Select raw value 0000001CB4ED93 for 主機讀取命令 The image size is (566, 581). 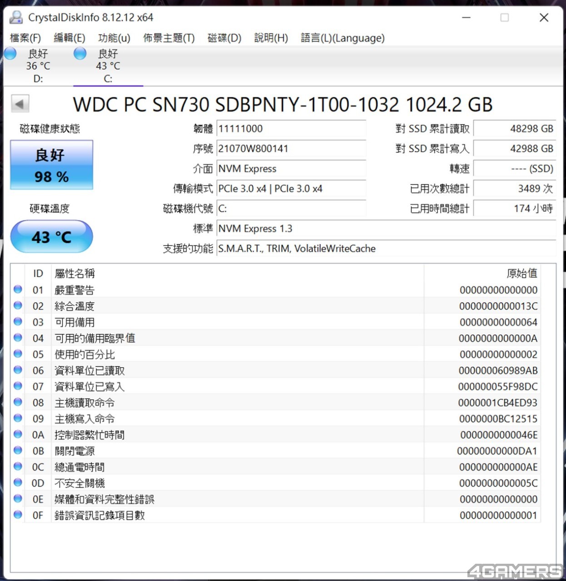tap(498, 403)
